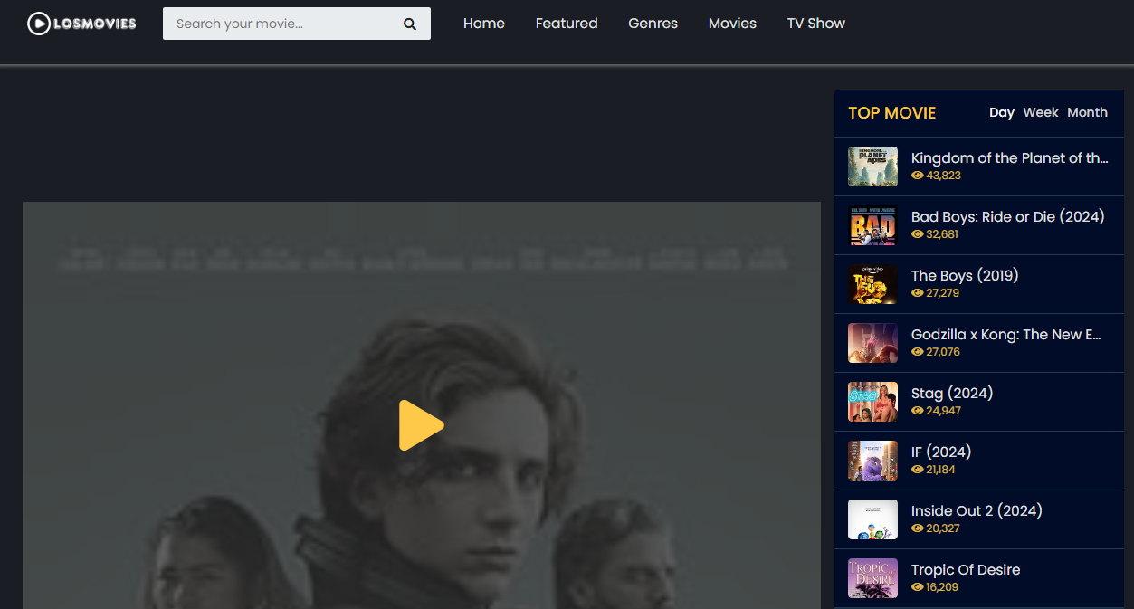
Task: Click the eye icon beside 21,184 views
Action: tap(918, 470)
